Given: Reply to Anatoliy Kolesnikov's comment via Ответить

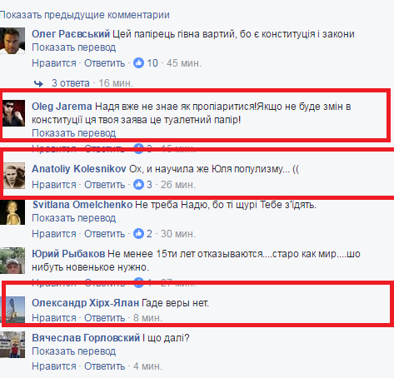Looking at the screenshot, I should pyautogui.click(x=105, y=185).
